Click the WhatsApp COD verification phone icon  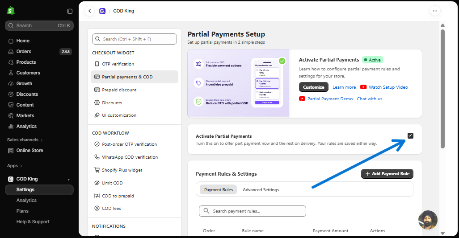point(97,157)
